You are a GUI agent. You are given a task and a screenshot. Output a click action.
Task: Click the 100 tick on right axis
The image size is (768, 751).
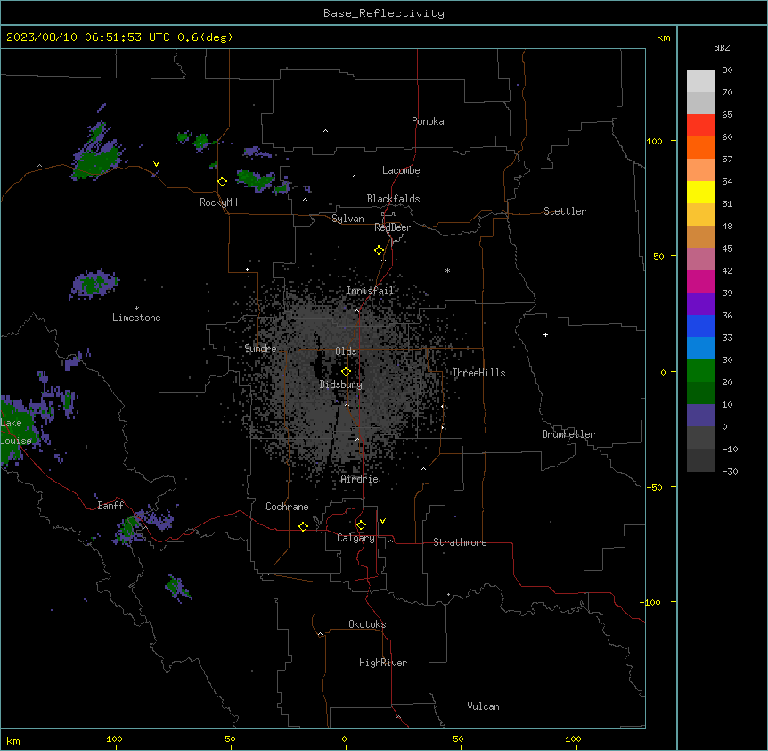pos(654,141)
